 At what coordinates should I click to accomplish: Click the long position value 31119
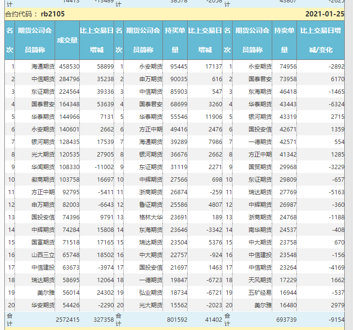179,167
